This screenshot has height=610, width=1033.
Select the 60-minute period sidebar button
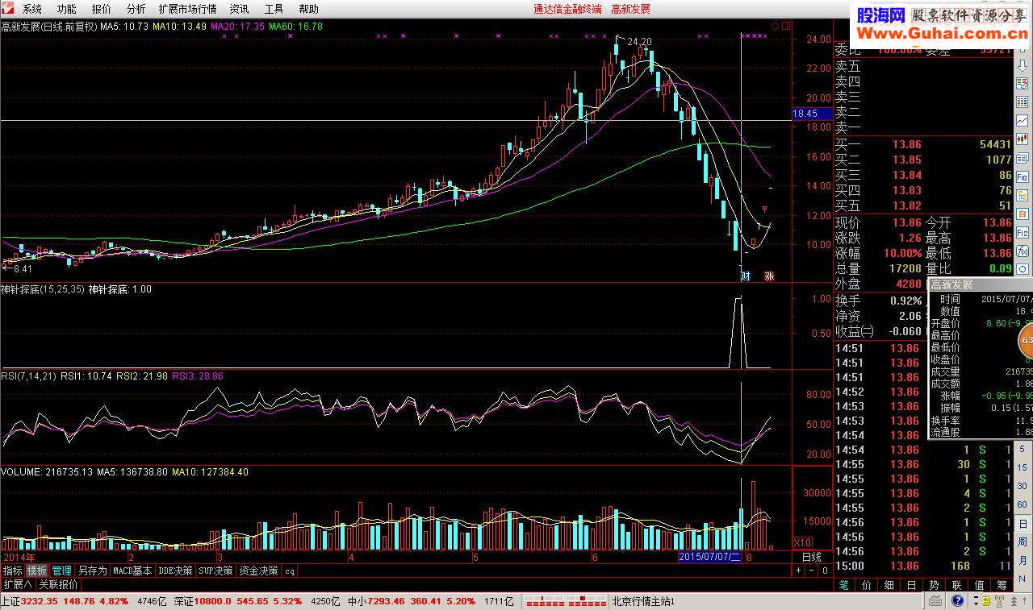pos(1022,504)
